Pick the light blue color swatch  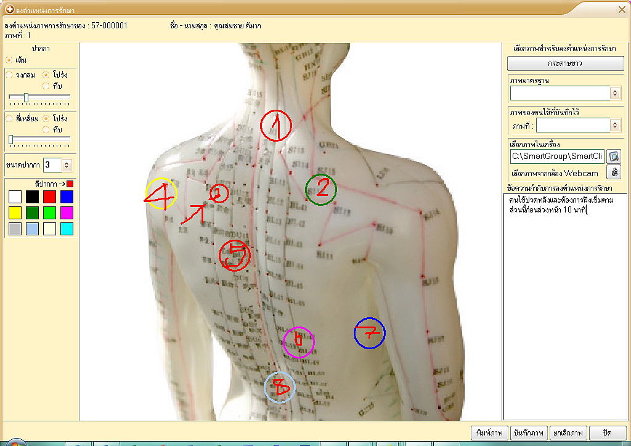[x=32, y=229]
